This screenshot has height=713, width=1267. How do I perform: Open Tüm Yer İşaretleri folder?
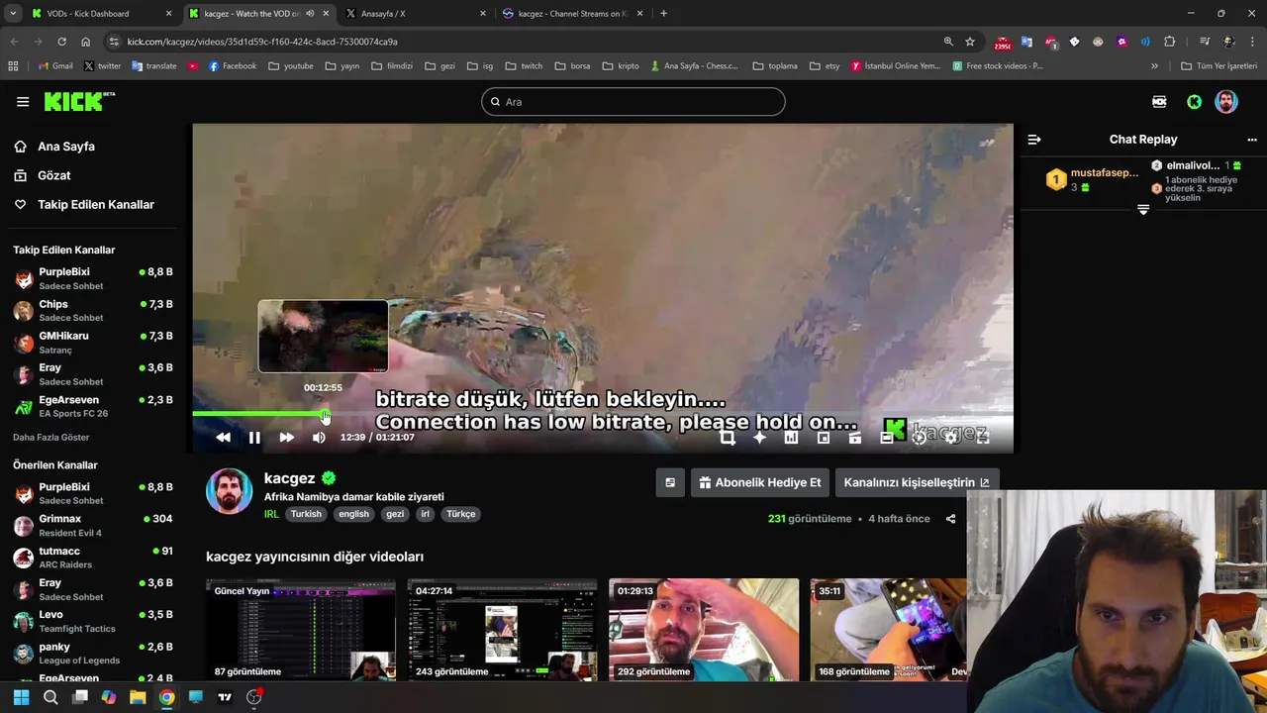point(1218,66)
